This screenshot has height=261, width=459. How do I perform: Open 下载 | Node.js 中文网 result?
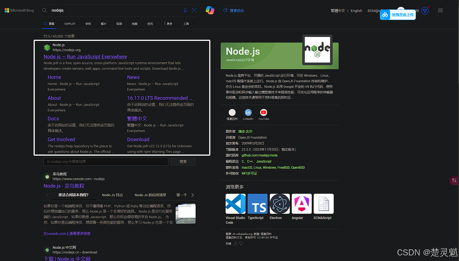[67, 259]
